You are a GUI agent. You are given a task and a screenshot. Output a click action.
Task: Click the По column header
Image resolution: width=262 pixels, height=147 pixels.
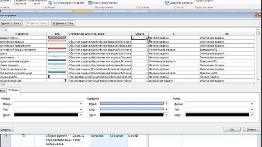(x=227, y=33)
